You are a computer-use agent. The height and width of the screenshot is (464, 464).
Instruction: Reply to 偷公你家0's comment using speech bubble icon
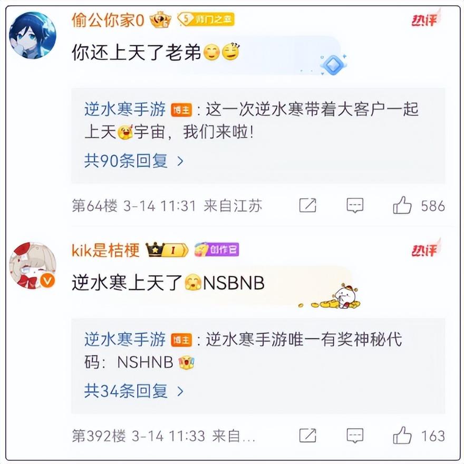tap(355, 205)
